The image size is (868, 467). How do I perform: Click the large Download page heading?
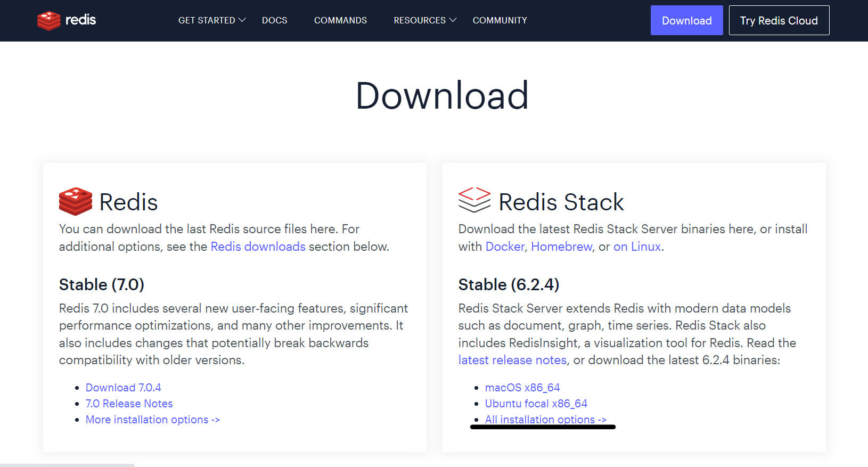pos(442,95)
